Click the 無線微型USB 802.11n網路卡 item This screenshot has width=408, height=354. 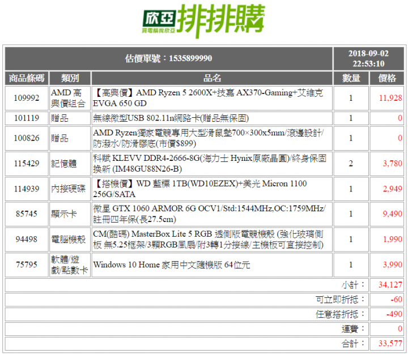point(171,118)
